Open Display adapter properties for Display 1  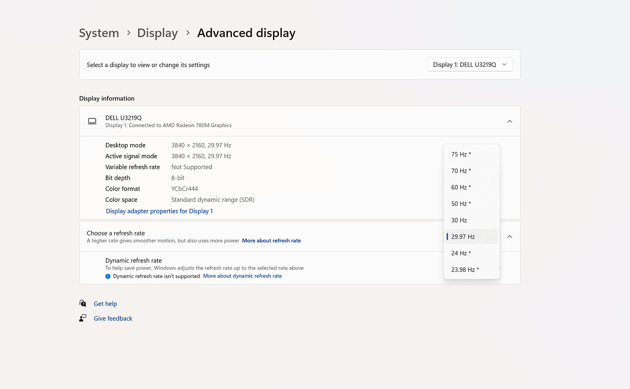(x=159, y=211)
